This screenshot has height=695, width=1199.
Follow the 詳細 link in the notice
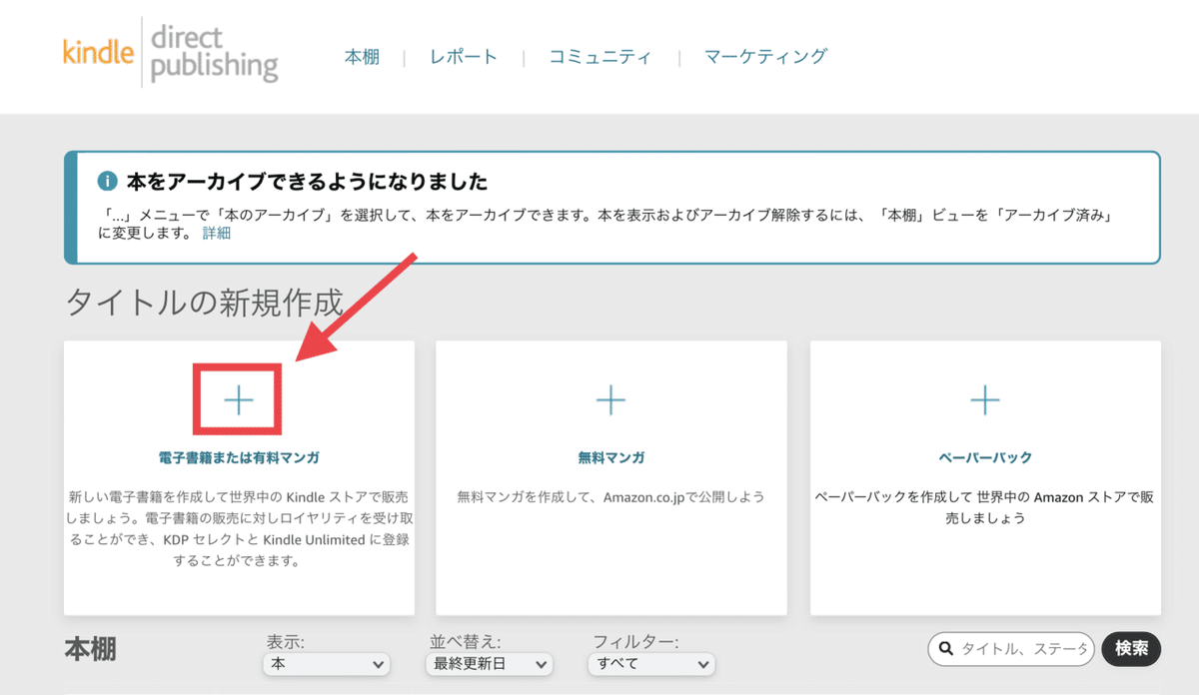coord(217,234)
